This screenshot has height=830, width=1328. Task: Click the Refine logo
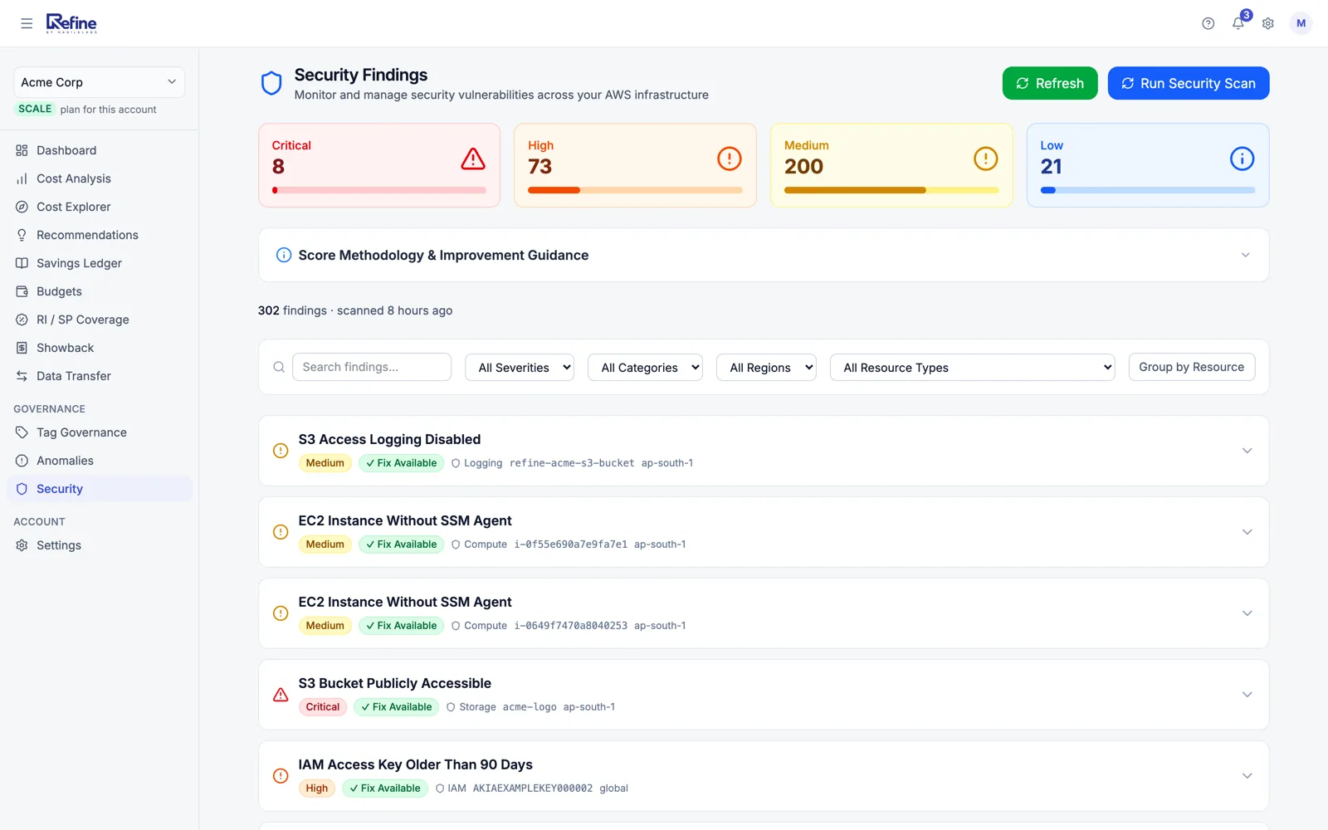[x=71, y=23]
